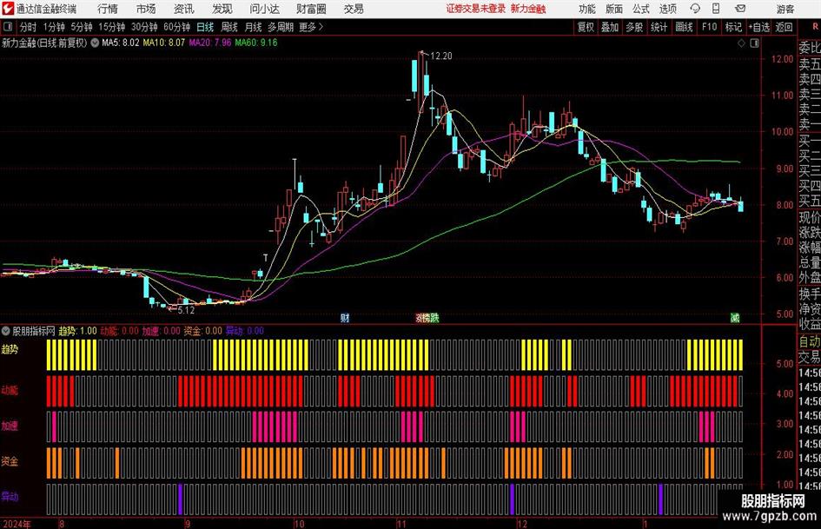Switch to 5分钟 period

(x=82, y=27)
